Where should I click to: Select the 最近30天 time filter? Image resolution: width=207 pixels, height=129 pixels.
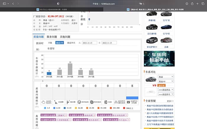click(x=71, y=43)
